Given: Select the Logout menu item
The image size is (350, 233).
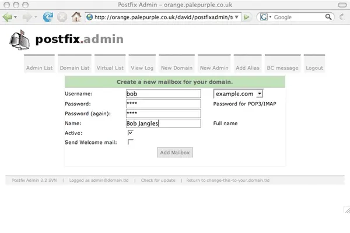Looking at the screenshot, I should point(314,68).
